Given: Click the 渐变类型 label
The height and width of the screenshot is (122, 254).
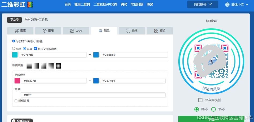Looking at the screenshot, I should [x=17, y=65].
